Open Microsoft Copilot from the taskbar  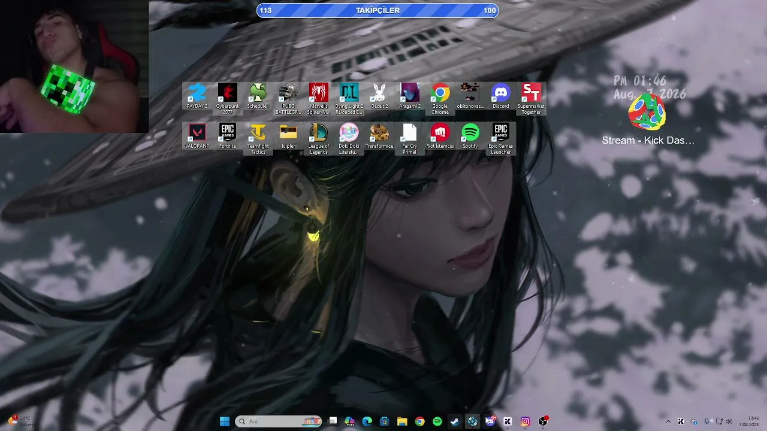coord(350,421)
